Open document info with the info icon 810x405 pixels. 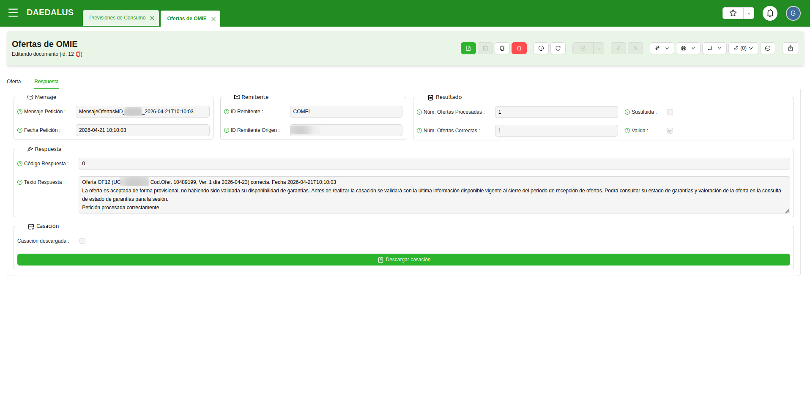541,48
